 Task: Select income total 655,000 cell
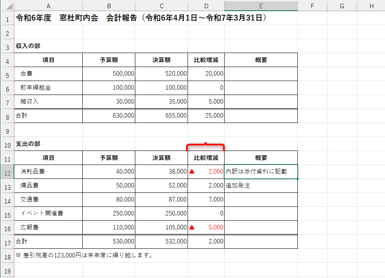click(161, 116)
